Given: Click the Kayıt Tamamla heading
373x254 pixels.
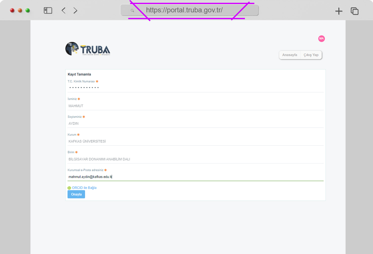Looking at the screenshot, I should [79, 74].
